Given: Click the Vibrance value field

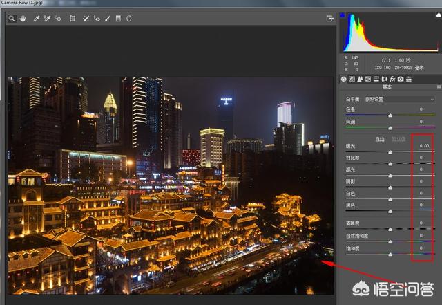Looking at the screenshot, I should pos(421,236).
